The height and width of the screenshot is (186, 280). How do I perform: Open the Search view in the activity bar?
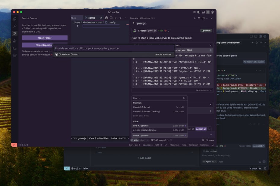click(x=15, y=26)
